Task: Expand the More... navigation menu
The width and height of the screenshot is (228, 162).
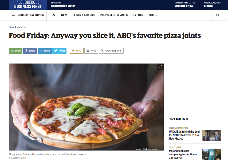Action: [154, 15]
